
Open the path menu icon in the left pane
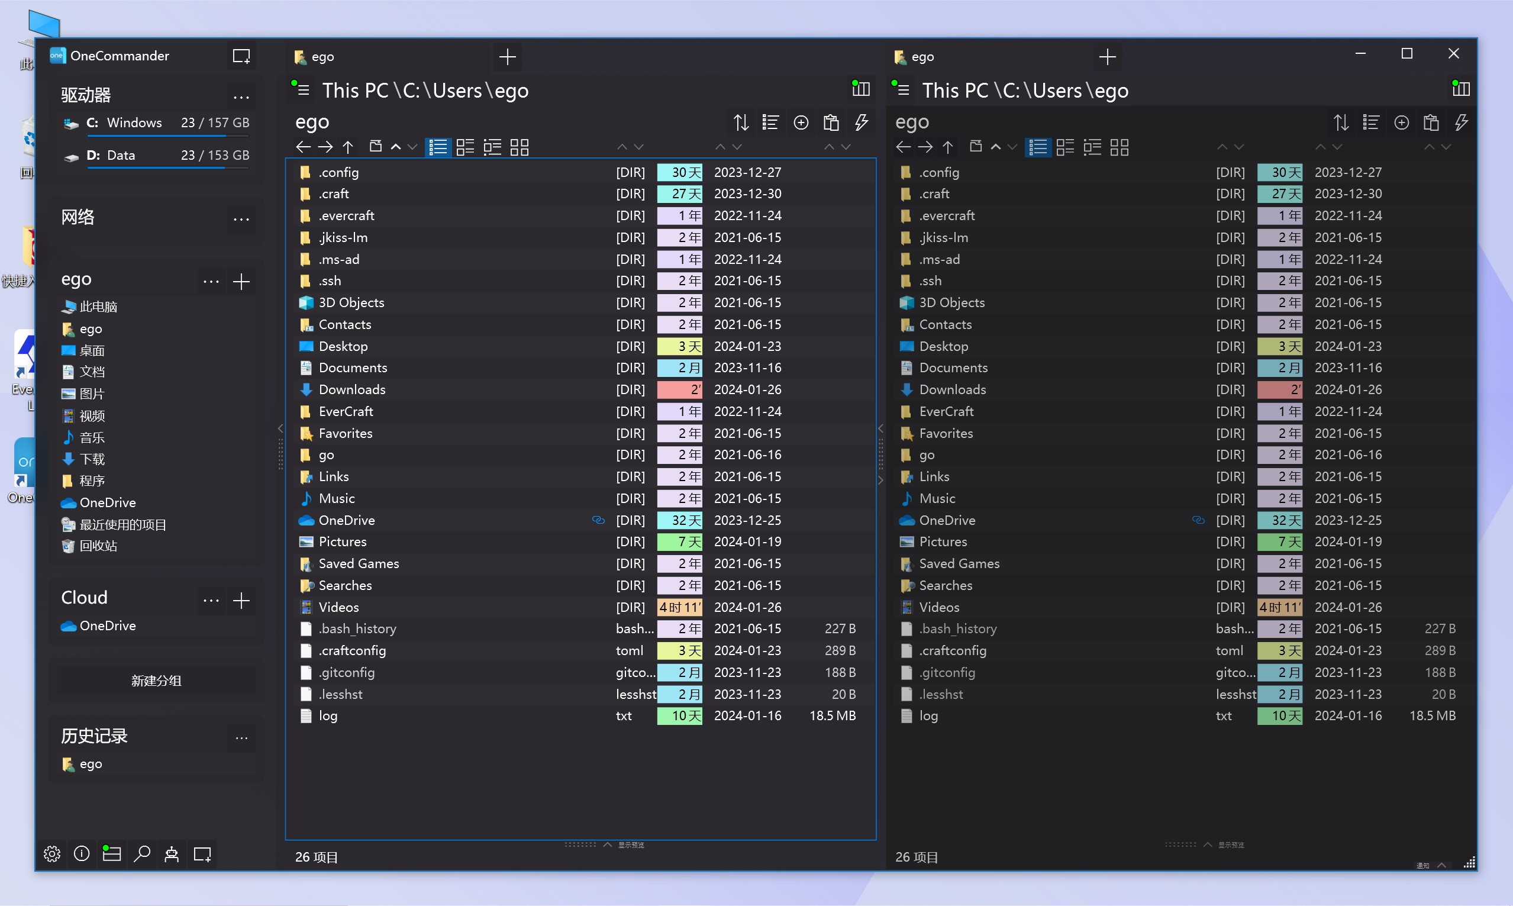[x=302, y=90]
